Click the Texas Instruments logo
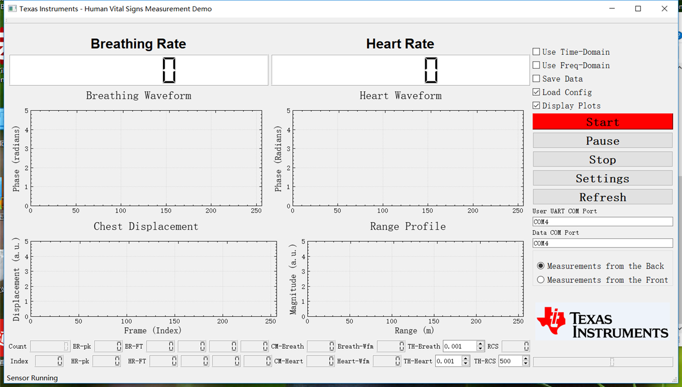 [x=603, y=322]
